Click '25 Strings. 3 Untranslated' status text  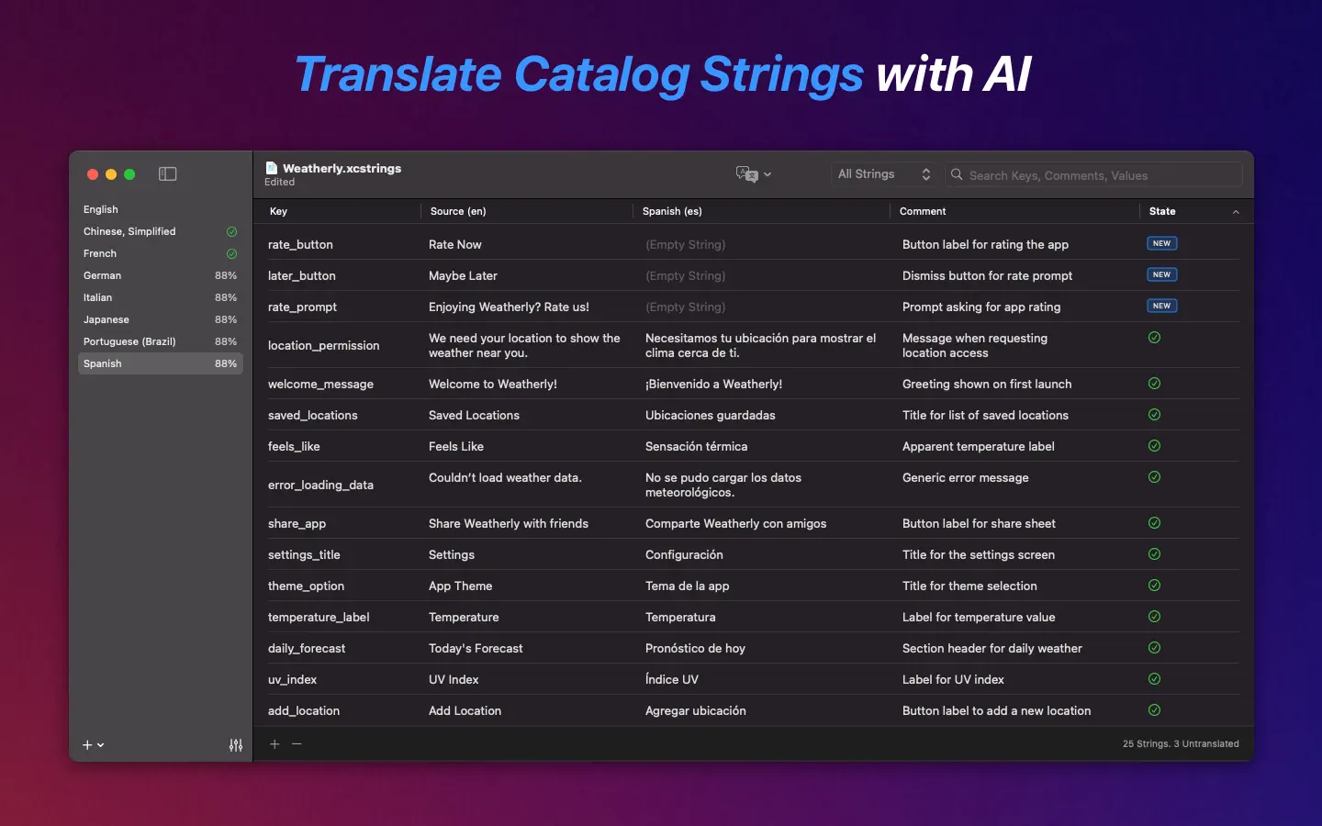point(1181,743)
